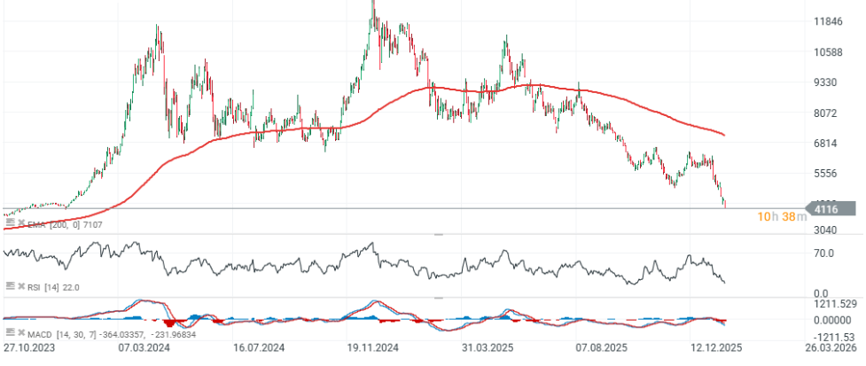This screenshot has width=866, height=366.
Task: Click RSI axis level 0.0
Action: pos(822,293)
